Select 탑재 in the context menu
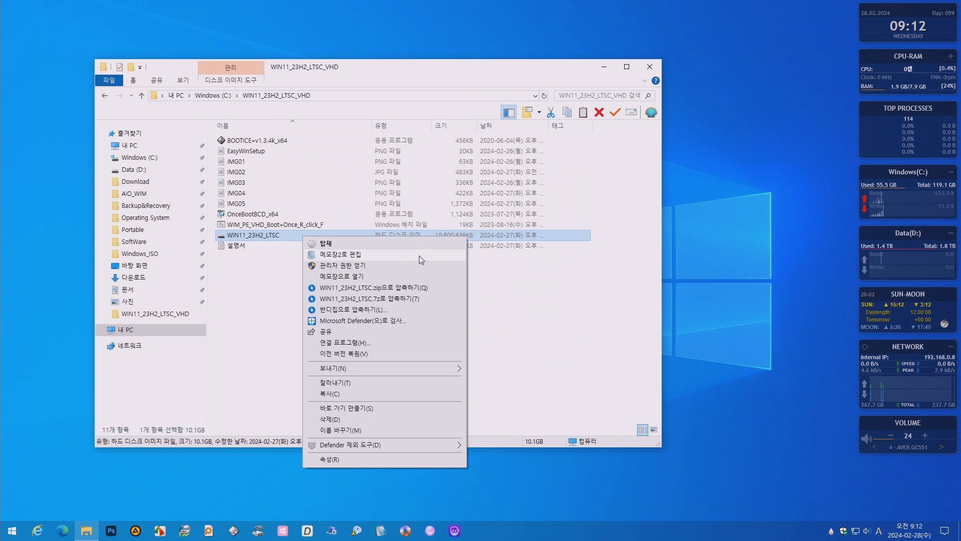 tap(384, 243)
